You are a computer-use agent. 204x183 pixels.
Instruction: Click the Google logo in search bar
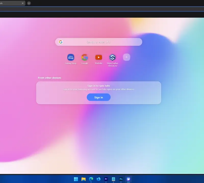click(61, 42)
